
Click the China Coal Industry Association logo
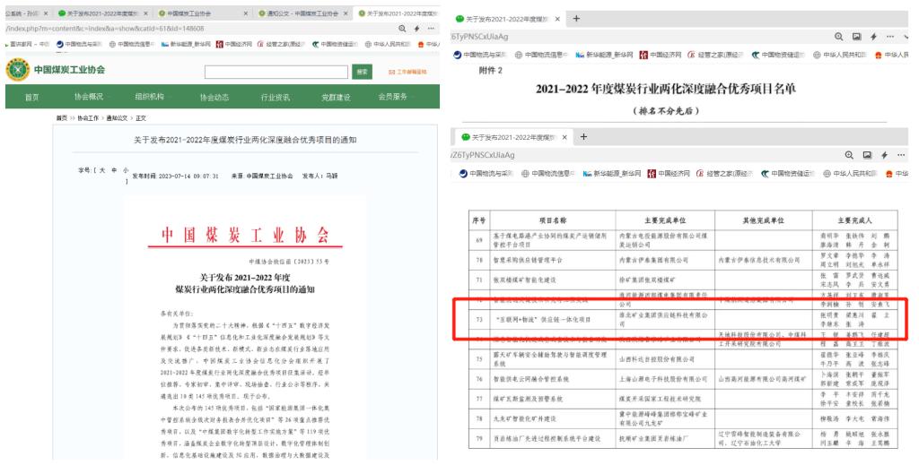(18, 70)
